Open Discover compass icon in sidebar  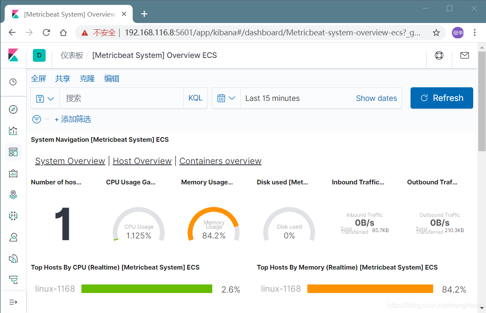click(x=13, y=109)
